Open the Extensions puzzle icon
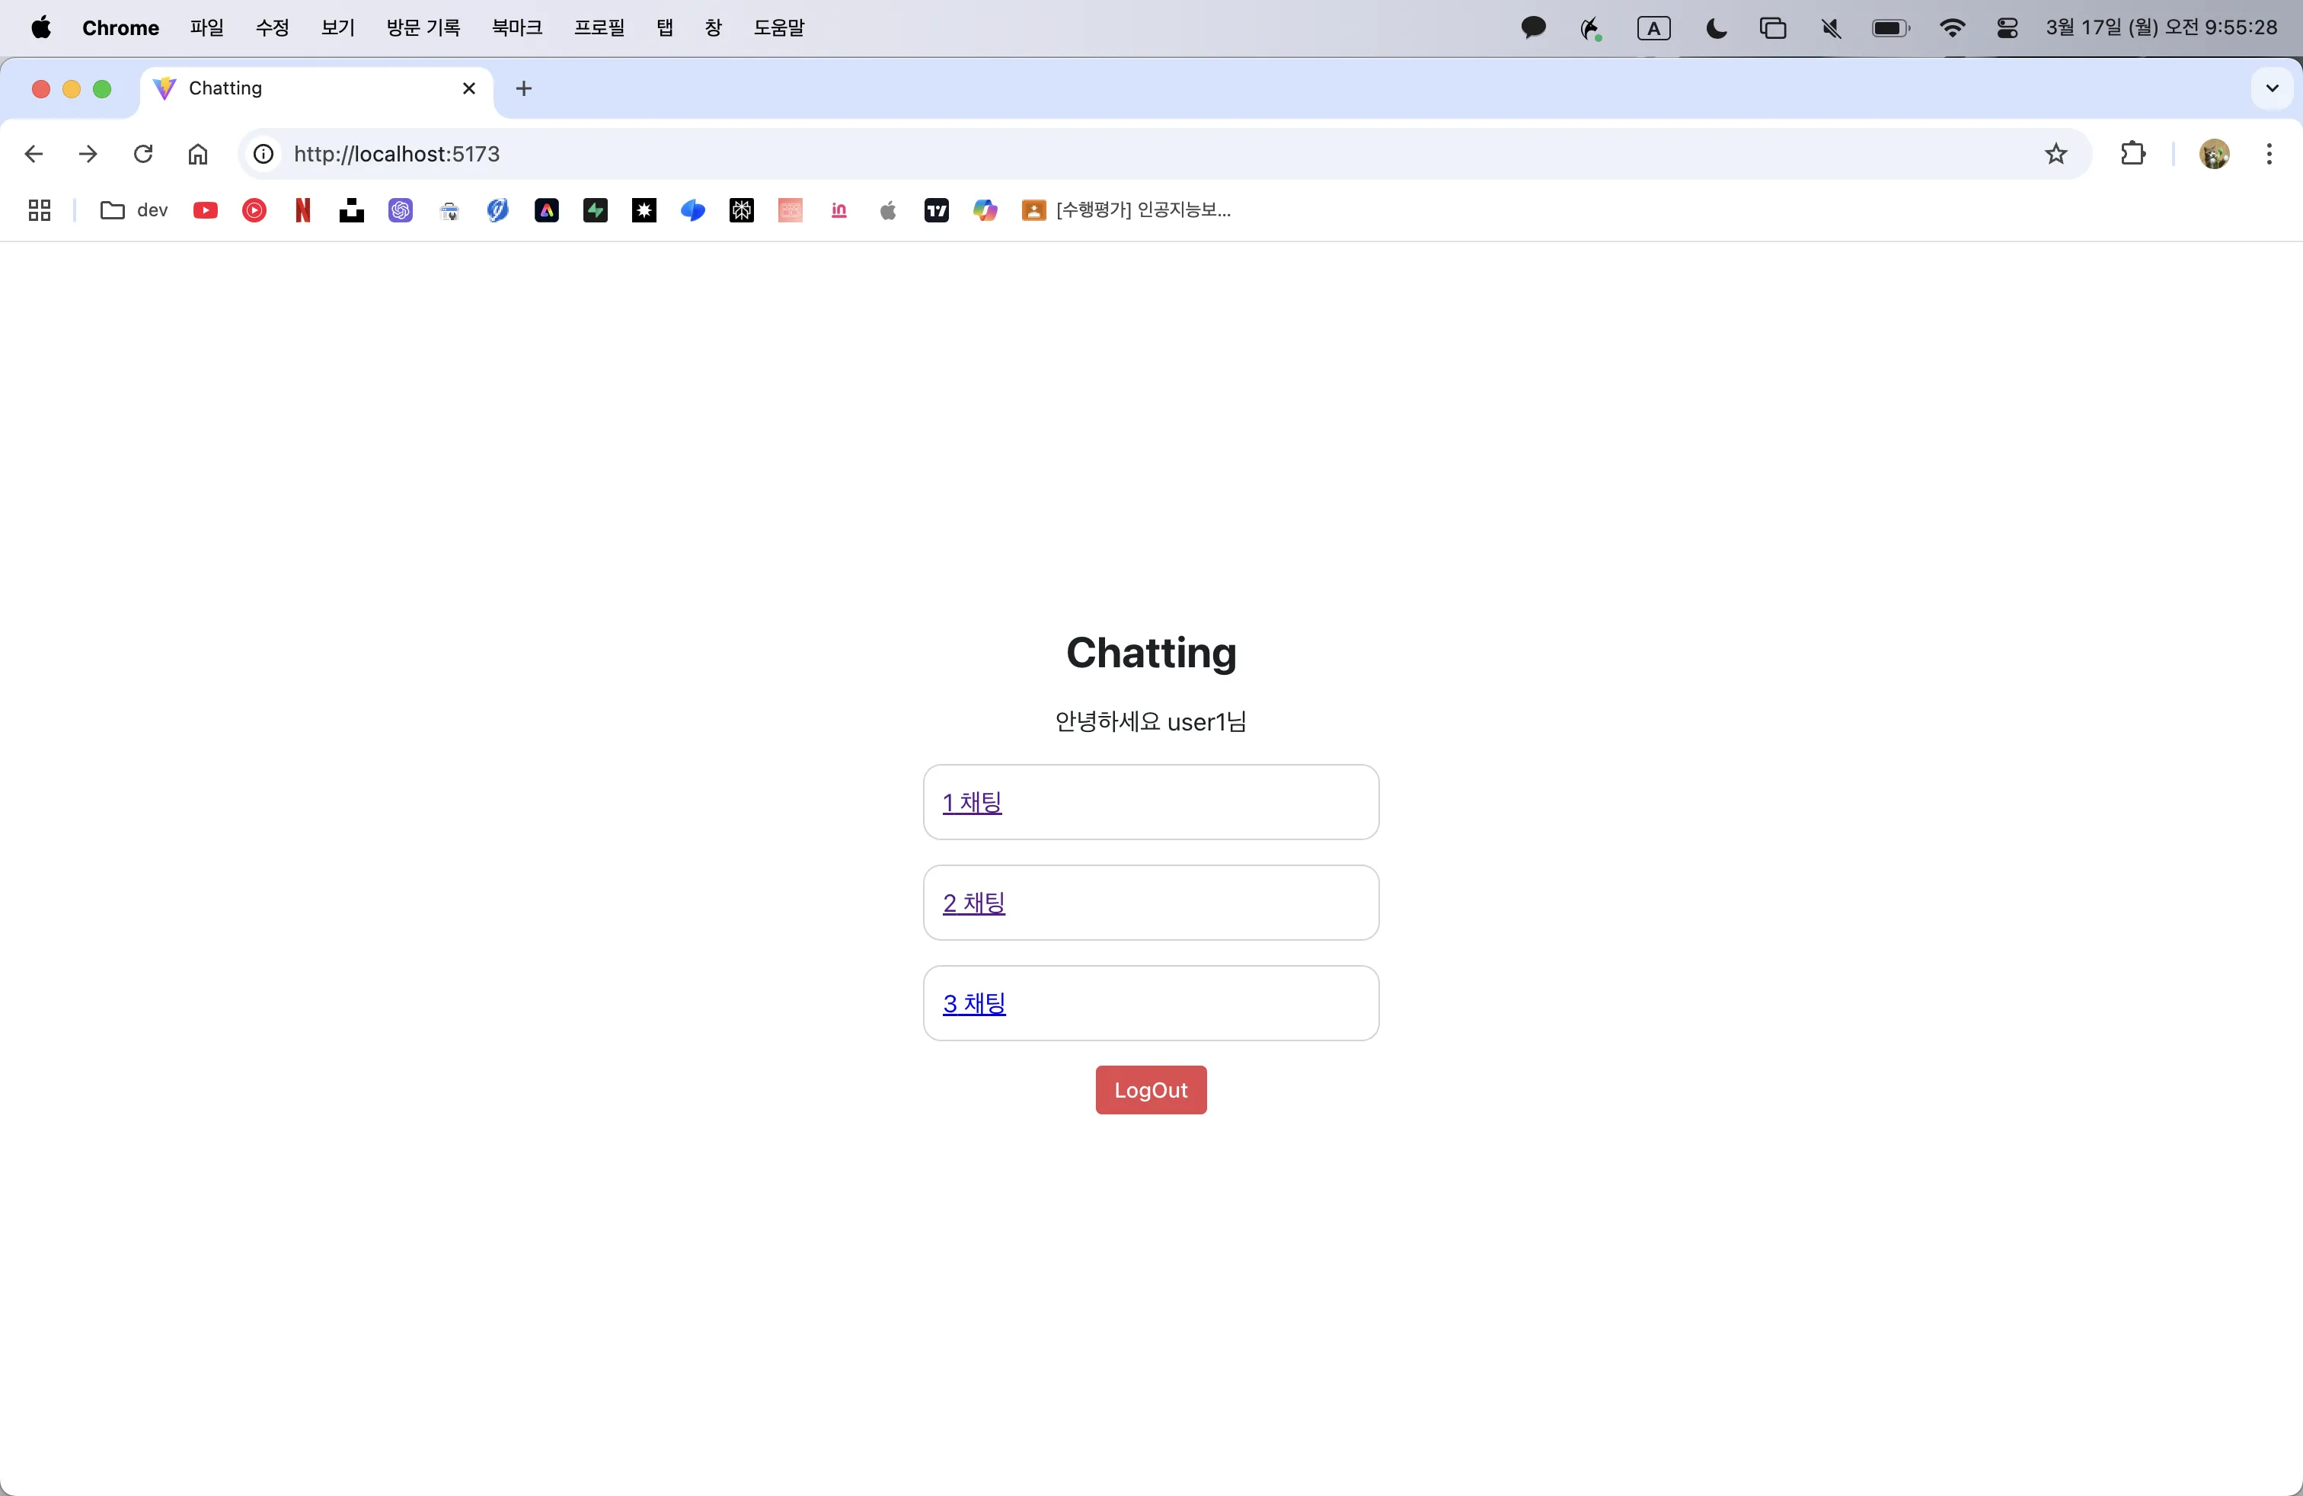The height and width of the screenshot is (1496, 2303). coord(2132,154)
